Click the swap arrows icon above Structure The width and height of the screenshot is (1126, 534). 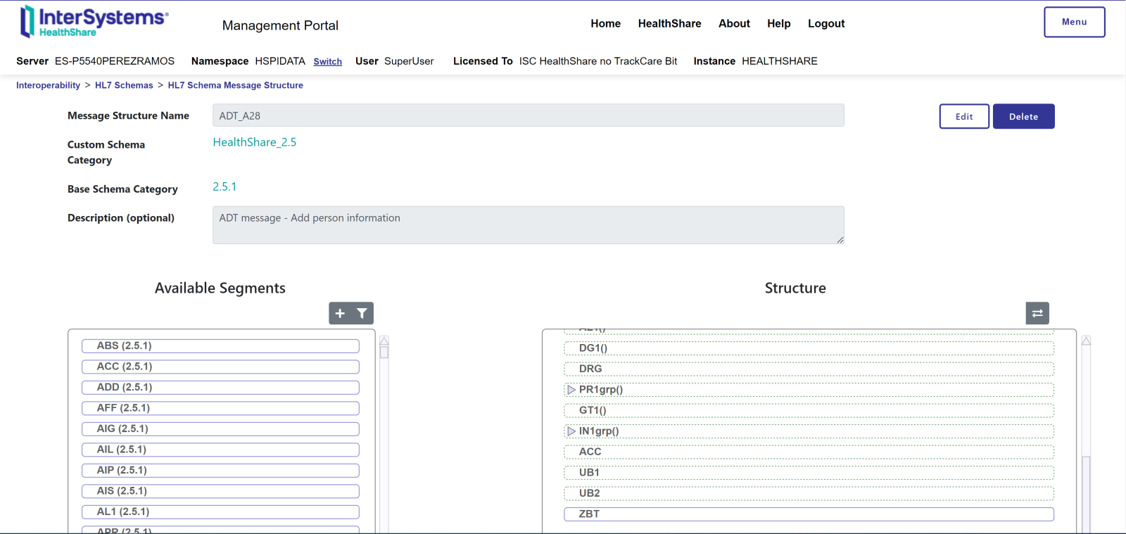(x=1037, y=314)
